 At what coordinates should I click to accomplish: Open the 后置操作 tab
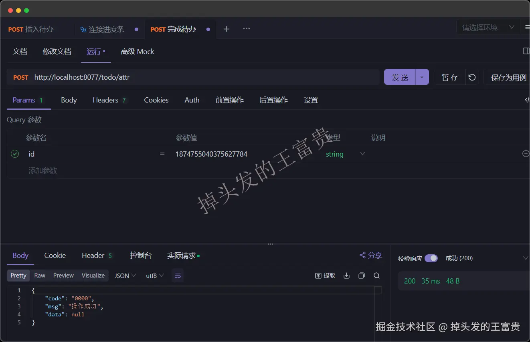[x=273, y=100]
